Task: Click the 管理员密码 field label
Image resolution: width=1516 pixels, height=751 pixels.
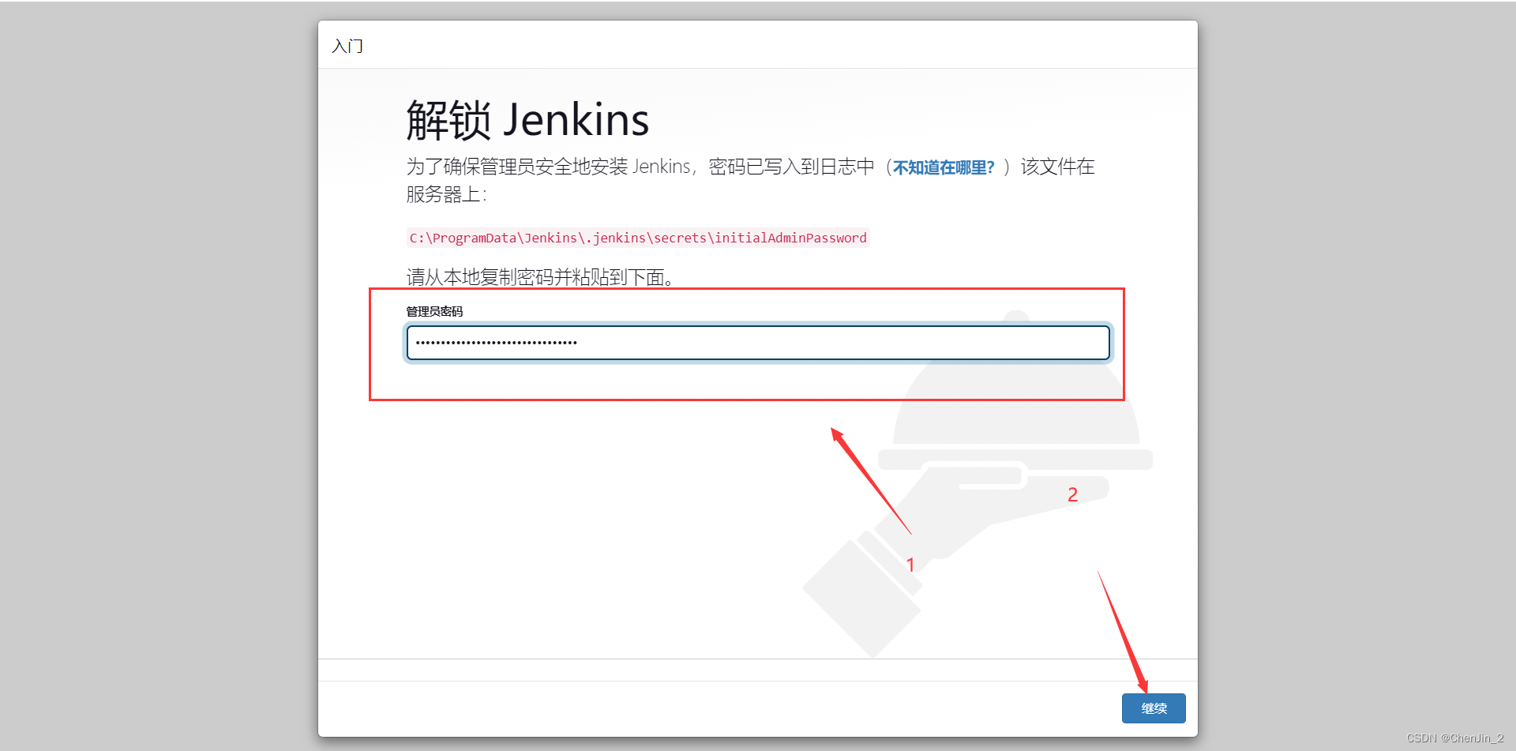Action: click(434, 311)
